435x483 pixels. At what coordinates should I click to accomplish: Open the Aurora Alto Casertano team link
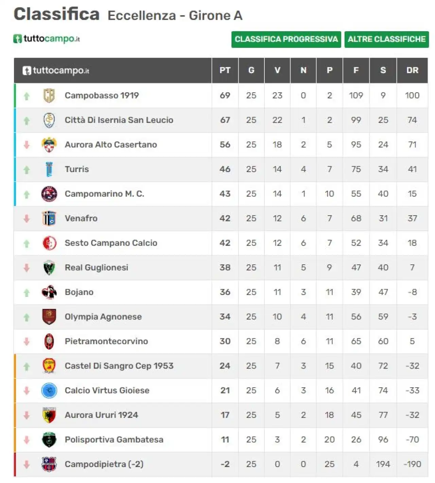point(111,145)
